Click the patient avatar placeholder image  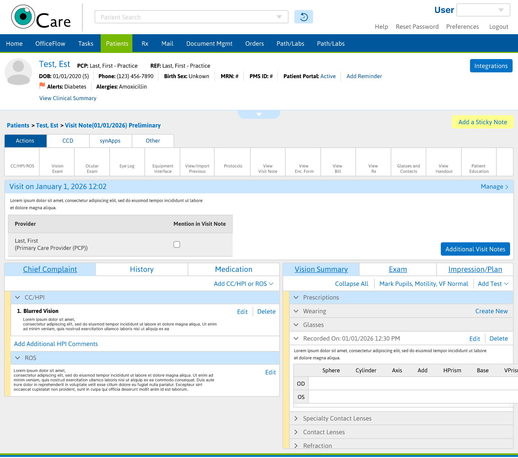point(18,72)
